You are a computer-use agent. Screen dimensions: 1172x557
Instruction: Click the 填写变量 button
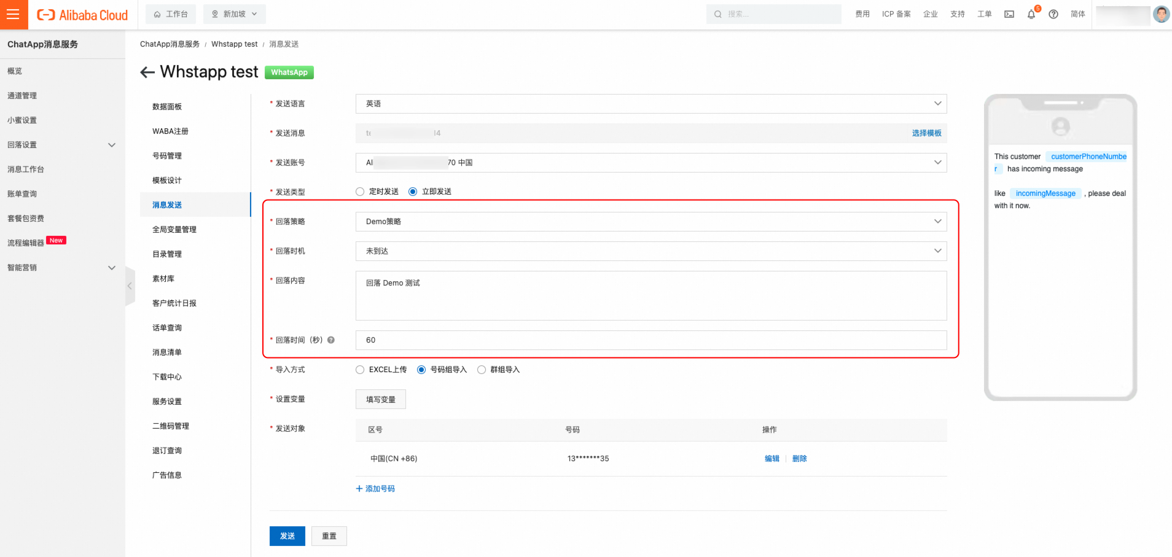click(381, 399)
